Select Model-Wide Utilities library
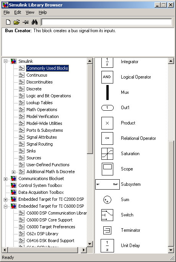The width and height of the screenshot is (176, 262). [x=44, y=123]
